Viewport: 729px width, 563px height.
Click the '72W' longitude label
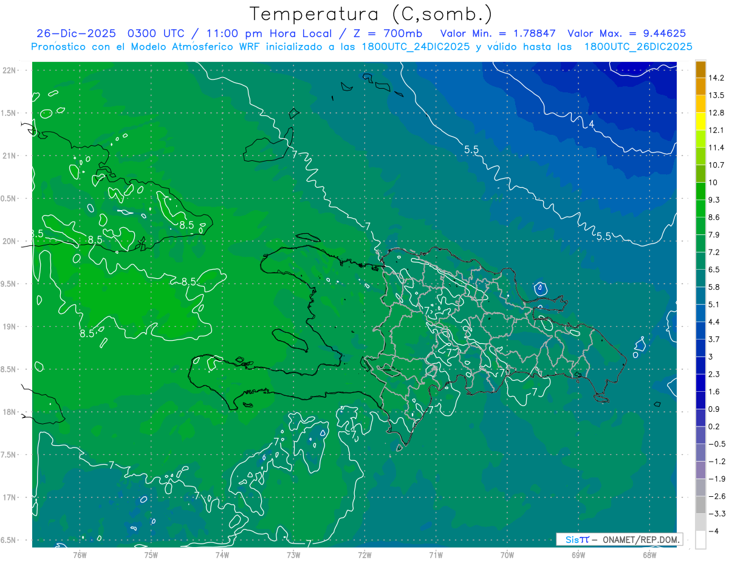pos(364,554)
